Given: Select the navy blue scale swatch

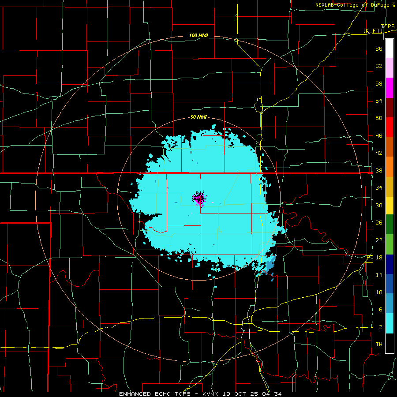Looking at the screenshot, I should point(390,264).
